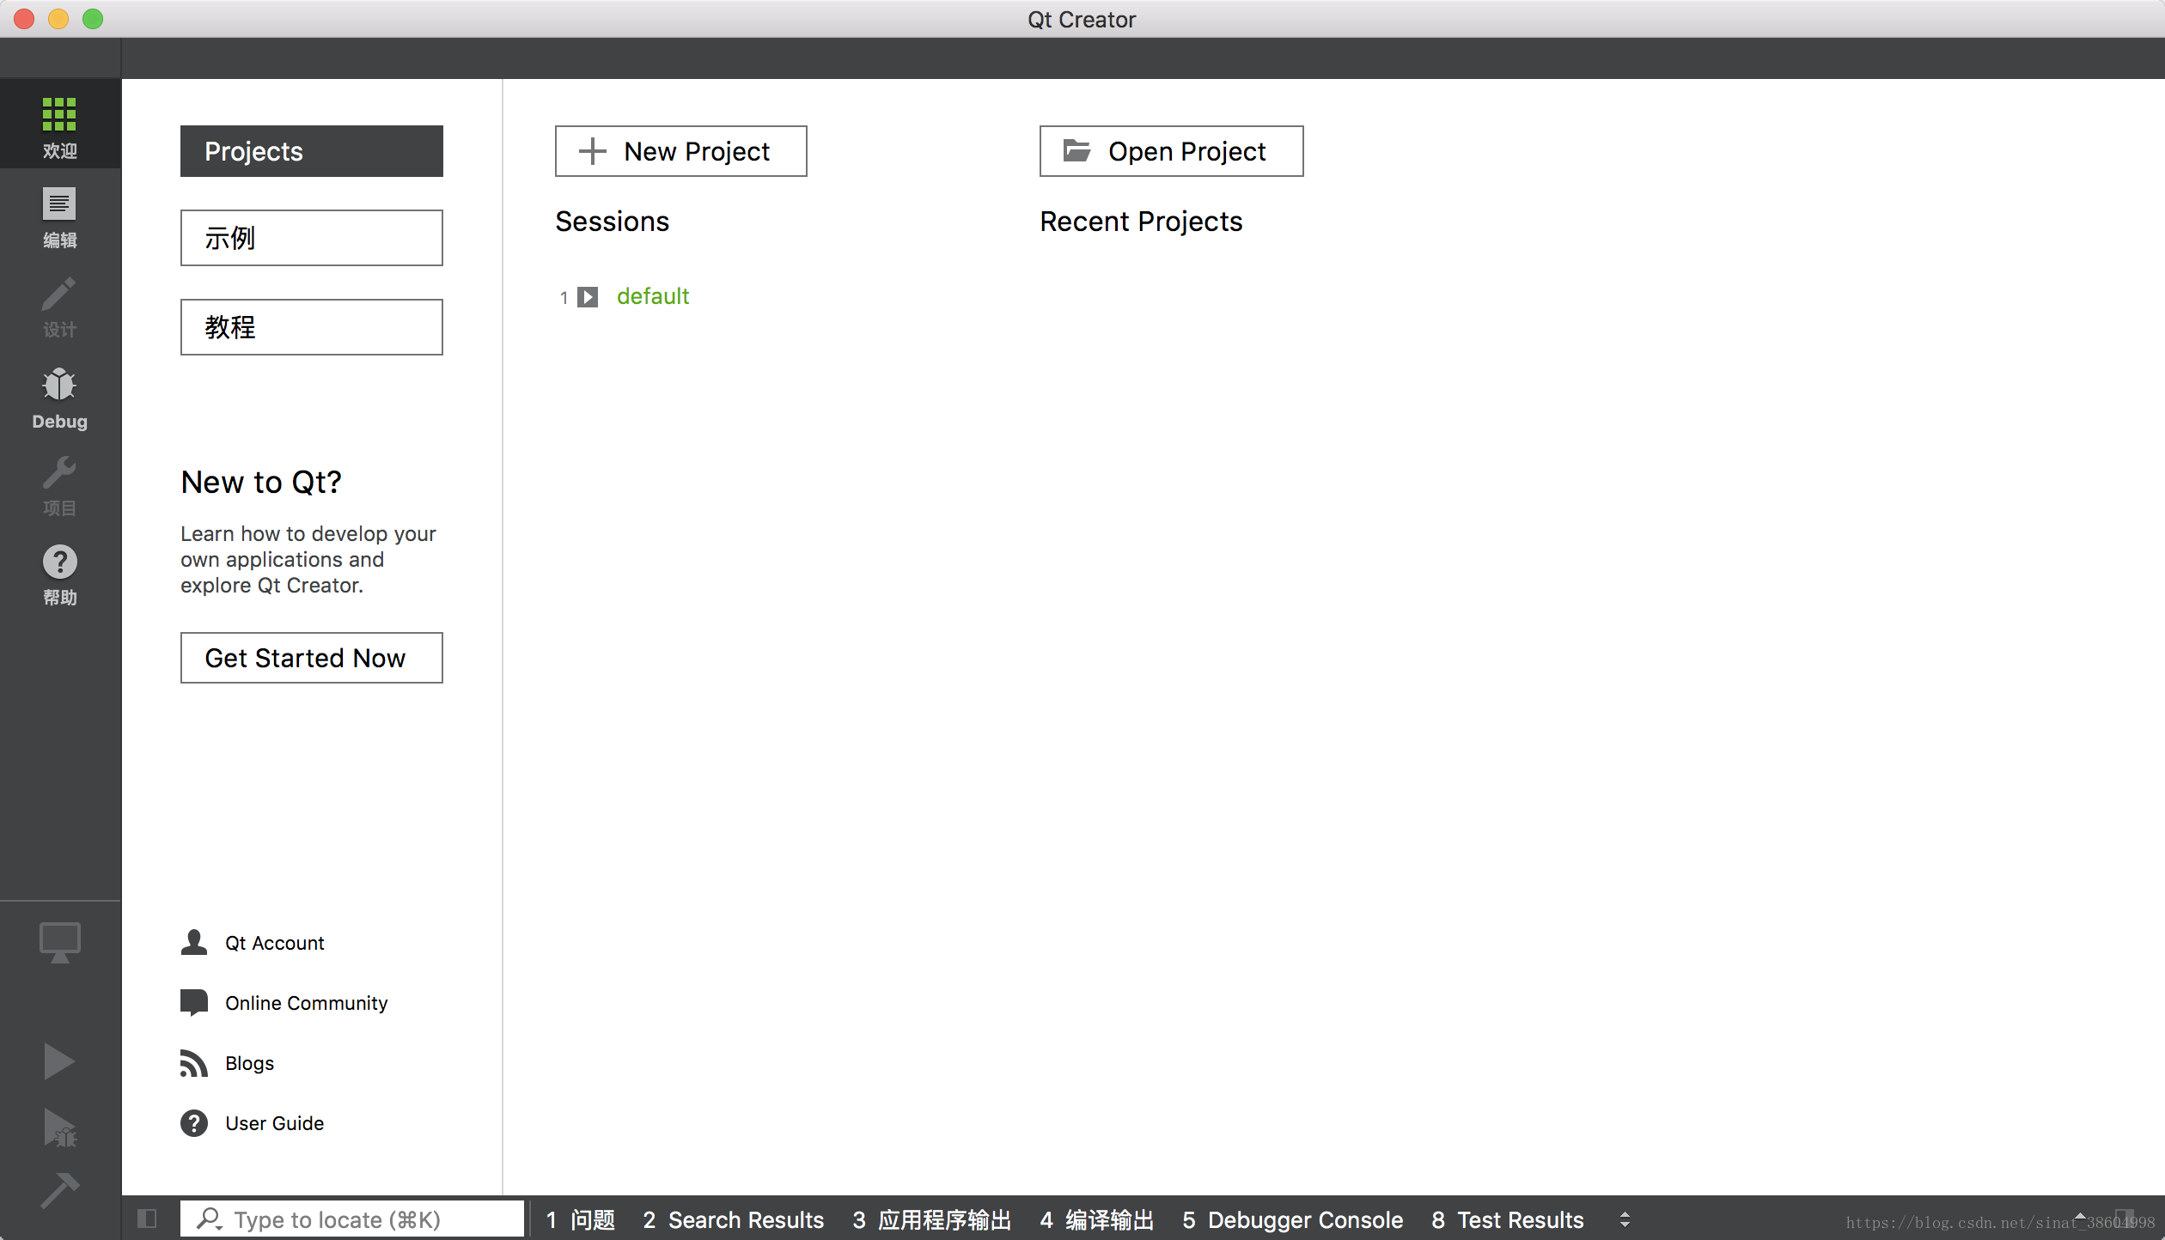Open an existing project
The width and height of the screenshot is (2165, 1240).
[x=1172, y=150]
